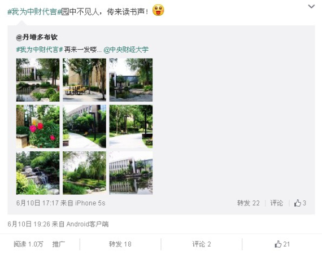Like the original post with 3 thumbs-up
The height and width of the screenshot is (254, 322).
300,203
